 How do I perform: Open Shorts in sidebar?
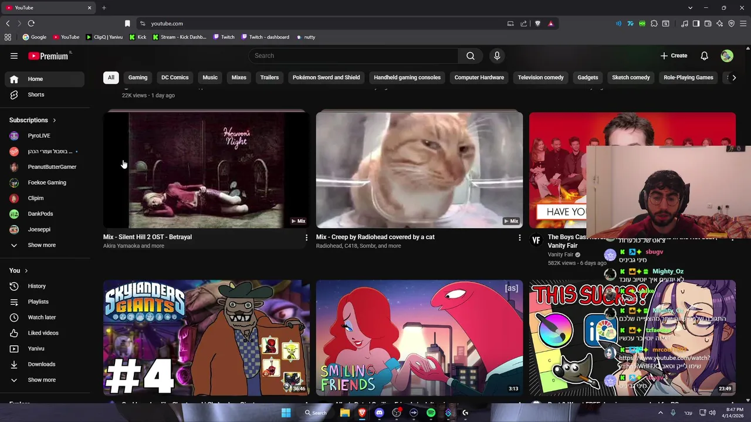point(45,94)
